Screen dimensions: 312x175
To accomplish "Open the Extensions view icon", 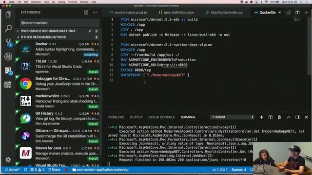I will coord(8,71).
